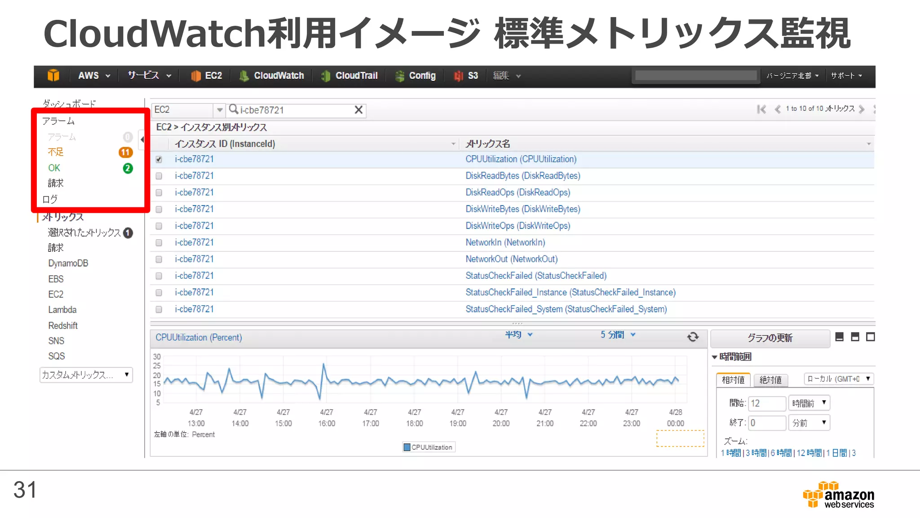Click the AWS cube home icon
Viewport: 920px width, 518px height.
click(53, 75)
